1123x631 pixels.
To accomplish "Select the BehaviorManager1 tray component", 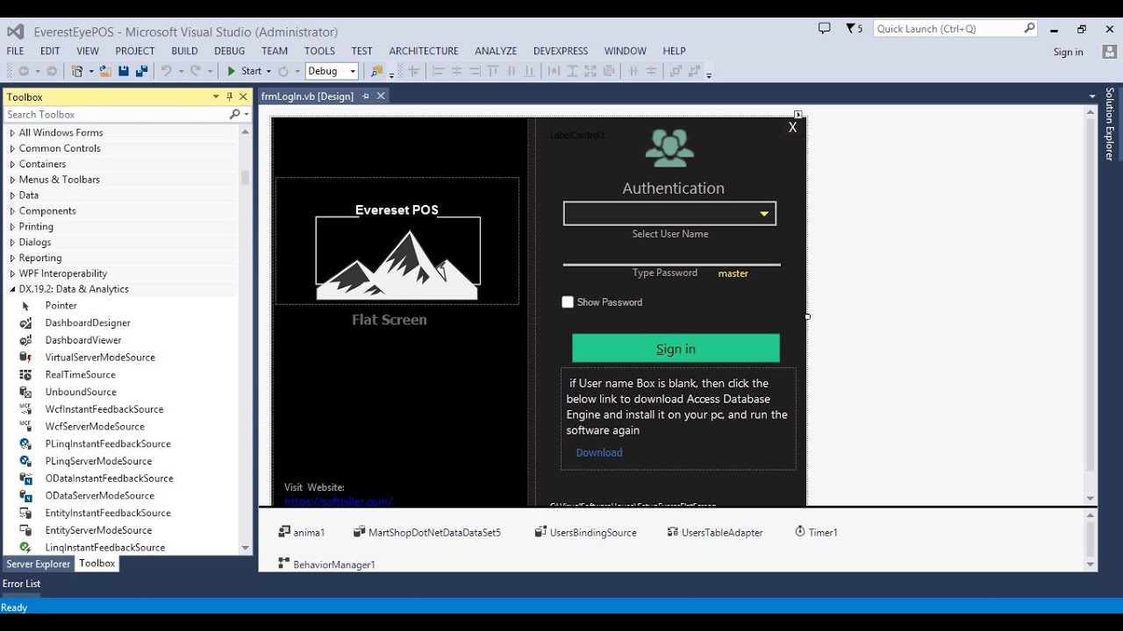I will click(326, 564).
